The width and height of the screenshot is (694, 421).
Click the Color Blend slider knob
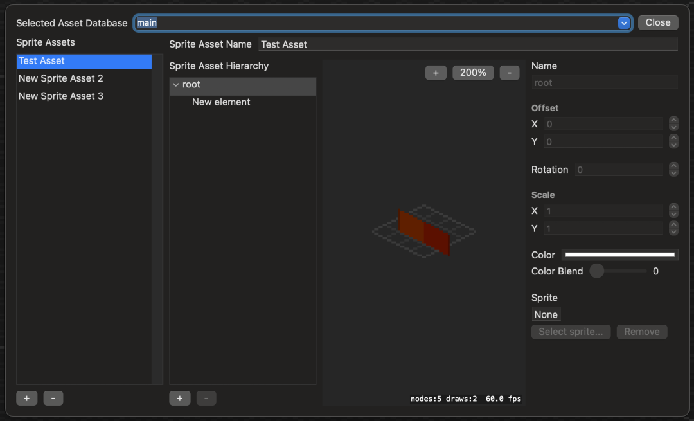tap(596, 271)
